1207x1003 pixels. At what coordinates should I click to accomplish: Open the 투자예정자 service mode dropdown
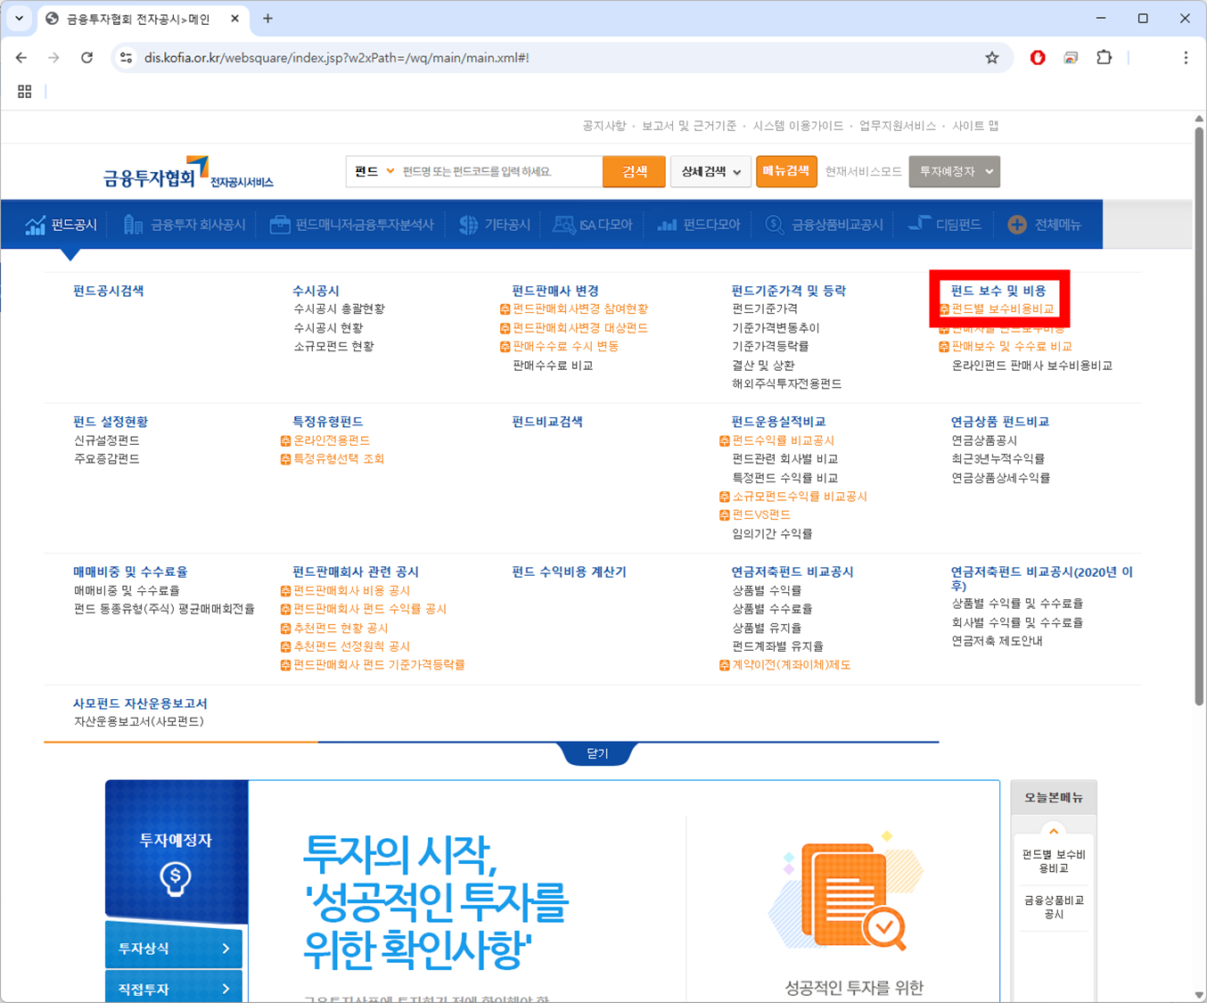954,172
